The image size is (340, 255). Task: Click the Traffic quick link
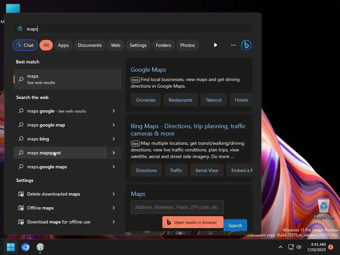pyautogui.click(x=176, y=170)
